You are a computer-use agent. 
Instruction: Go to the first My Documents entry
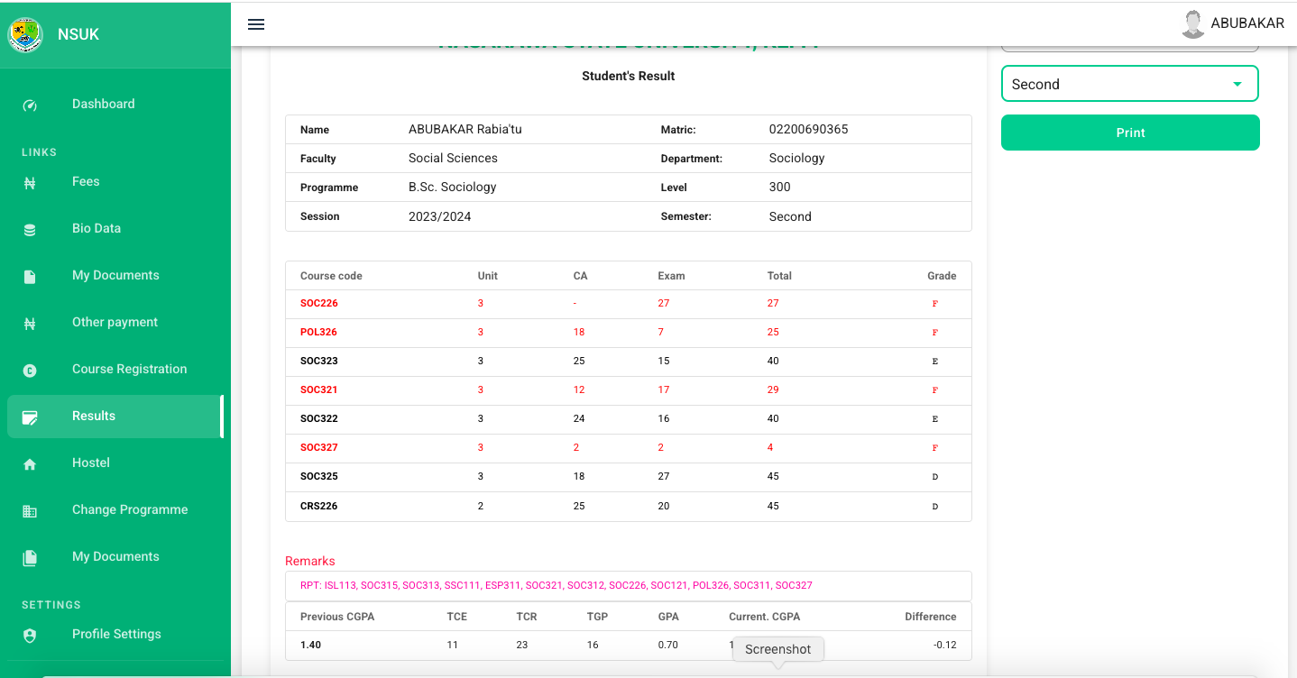[115, 275]
